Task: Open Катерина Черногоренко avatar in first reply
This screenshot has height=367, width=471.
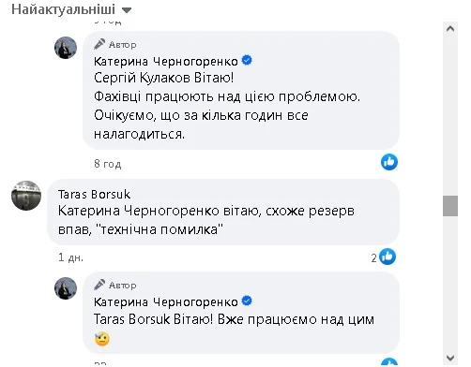Action: 66,48
